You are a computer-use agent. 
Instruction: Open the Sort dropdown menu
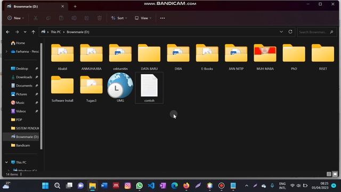(x=119, y=18)
